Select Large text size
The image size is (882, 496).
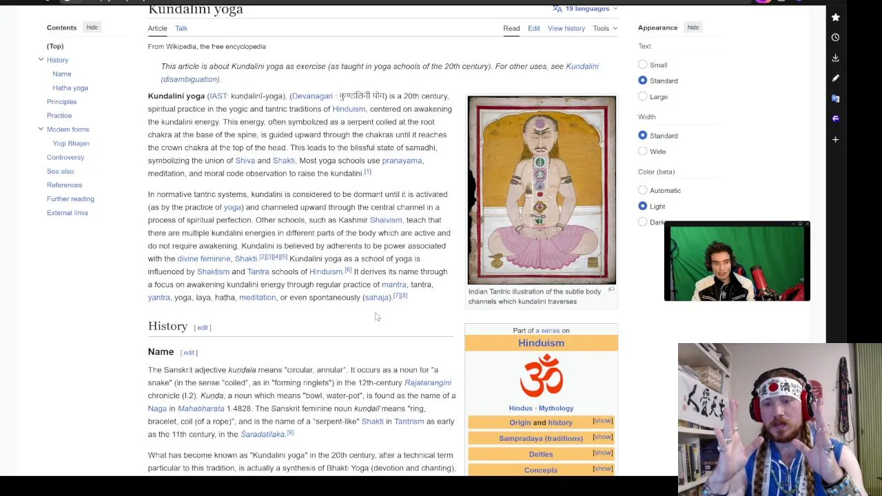[x=642, y=96]
